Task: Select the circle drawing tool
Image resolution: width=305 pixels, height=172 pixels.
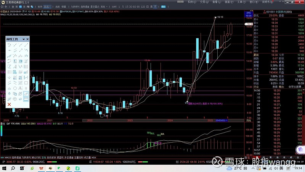Action: click(x=15, y=88)
